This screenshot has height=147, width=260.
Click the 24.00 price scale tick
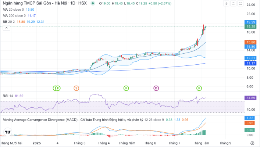pyautogui.click(x=251, y=5)
